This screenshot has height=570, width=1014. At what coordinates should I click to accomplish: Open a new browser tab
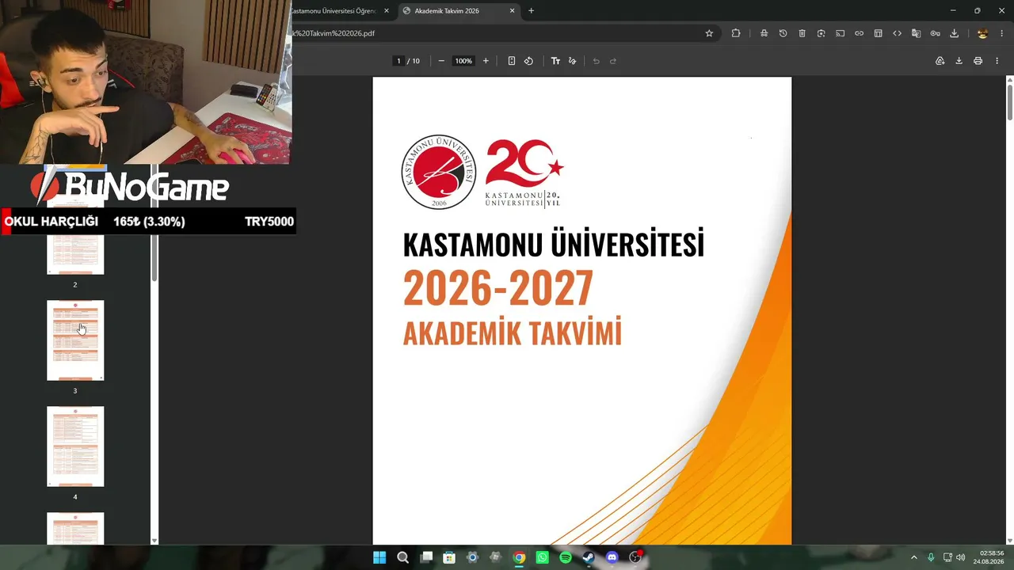coord(531,11)
